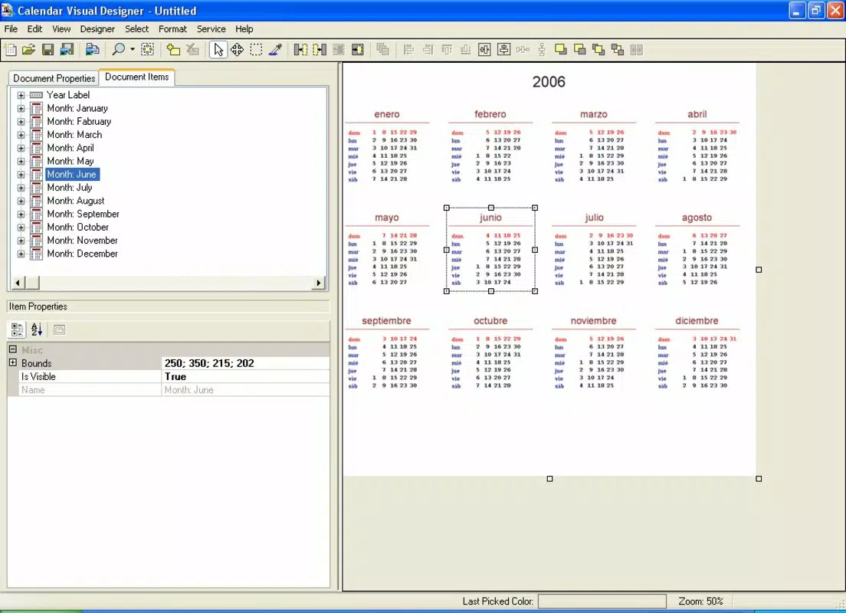Sort item properties alphabetically
This screenshot has height=613, width=846.
[x=37, y=329]
